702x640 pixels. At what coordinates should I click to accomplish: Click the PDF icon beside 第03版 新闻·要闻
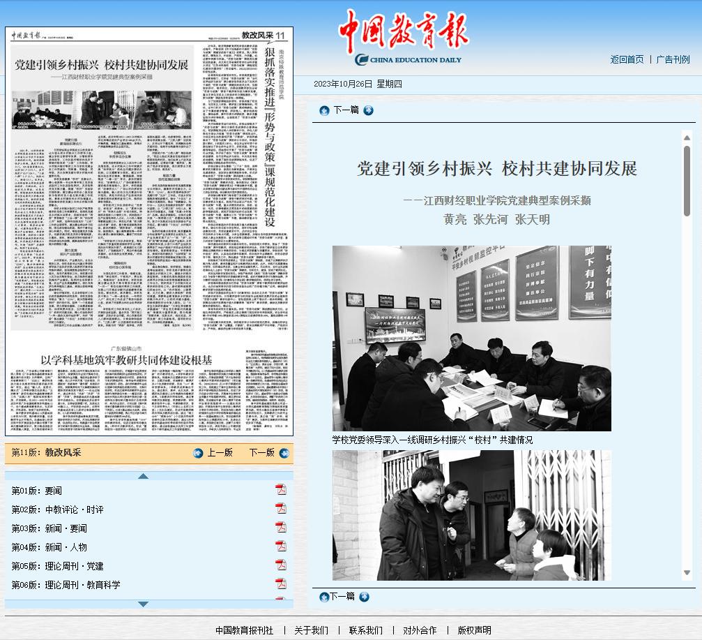coord(280,528)
